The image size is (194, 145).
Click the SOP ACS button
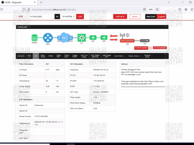tap(120, 17)
